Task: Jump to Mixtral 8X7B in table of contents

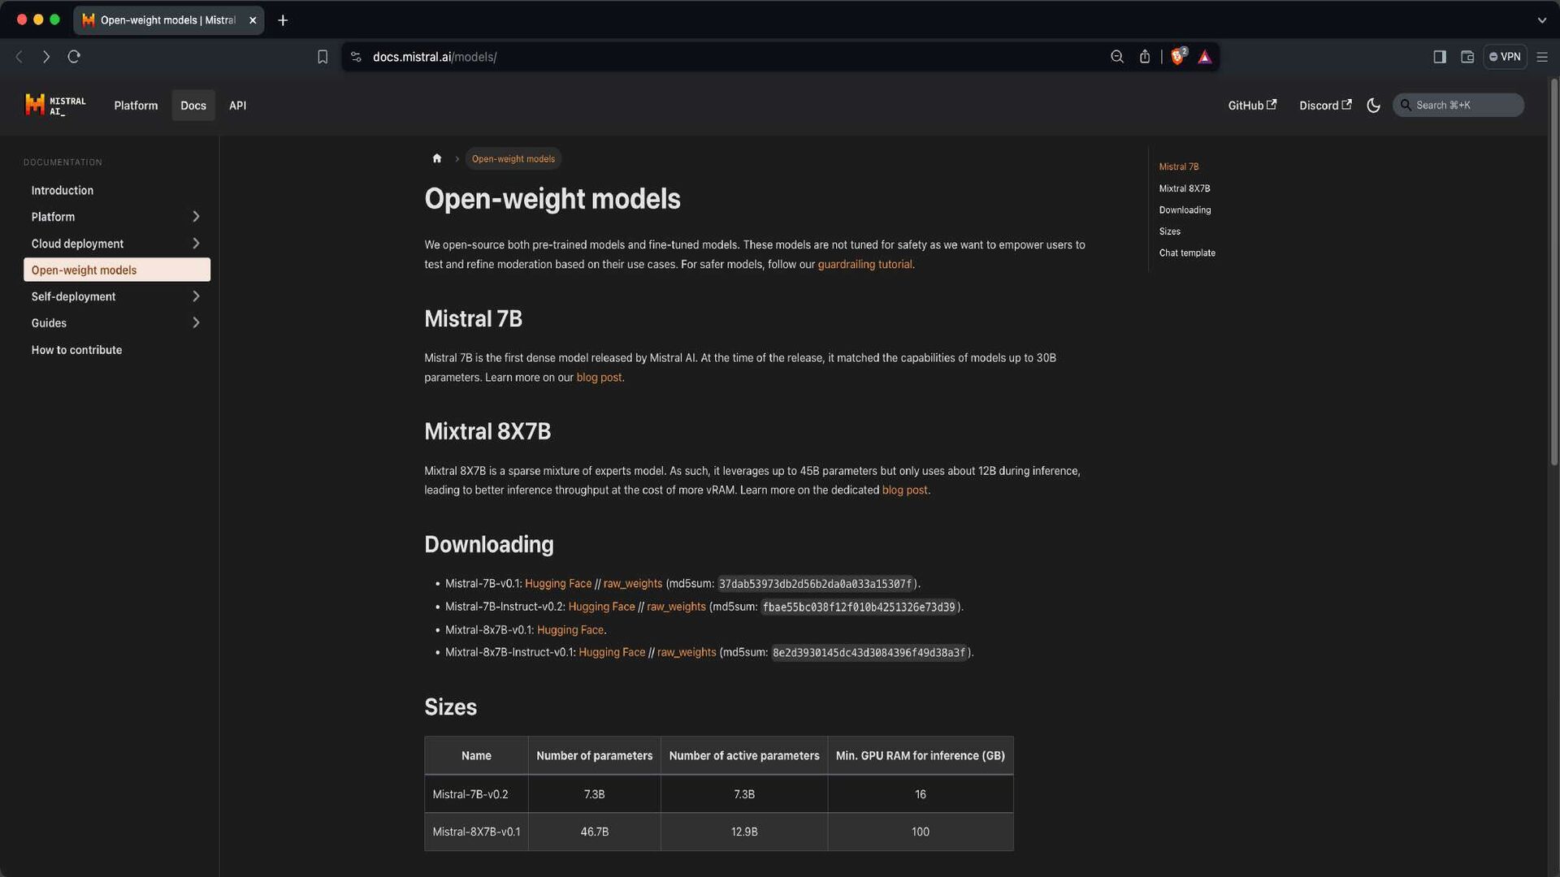Action: (1184, 188)
